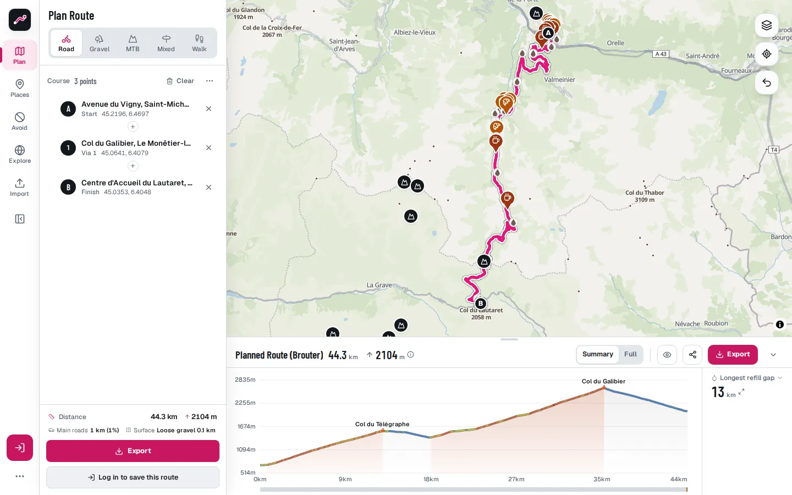The image size is (792, 495).
Task: Click the sign-in icon button in sidebar
Action: [20, 448]
